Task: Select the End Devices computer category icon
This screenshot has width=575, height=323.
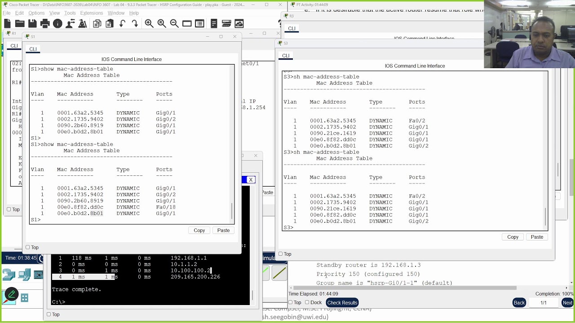Action: pyautogui.click(x=25, y=275)
